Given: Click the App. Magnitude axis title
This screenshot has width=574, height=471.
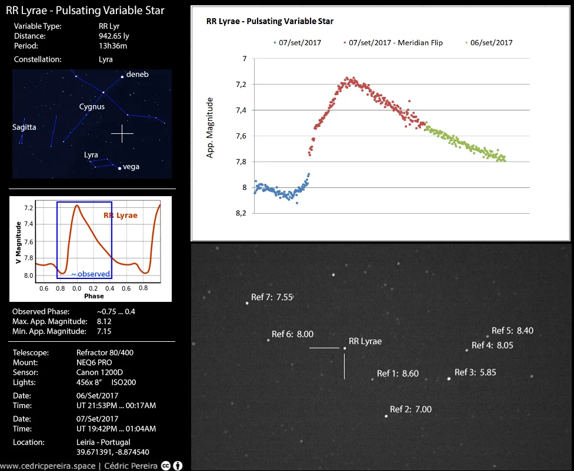Looking at the screenshot, I should pyautogui.click(x=210, y=128).
